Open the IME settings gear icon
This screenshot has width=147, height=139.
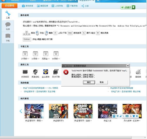pos(137,116)
